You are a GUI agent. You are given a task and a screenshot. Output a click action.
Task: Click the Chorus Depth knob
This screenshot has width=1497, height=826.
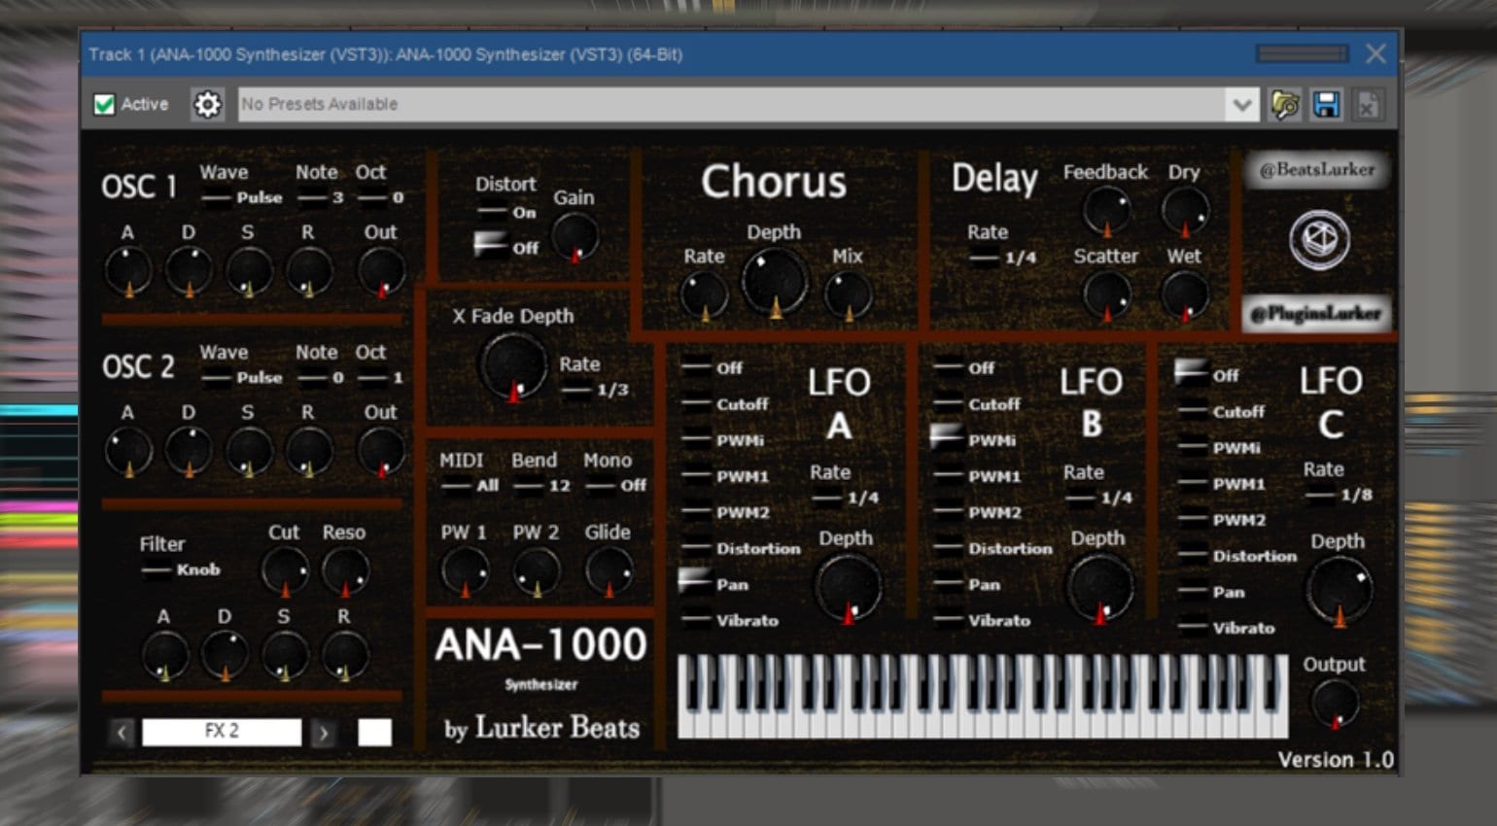(x=775, y=281)
